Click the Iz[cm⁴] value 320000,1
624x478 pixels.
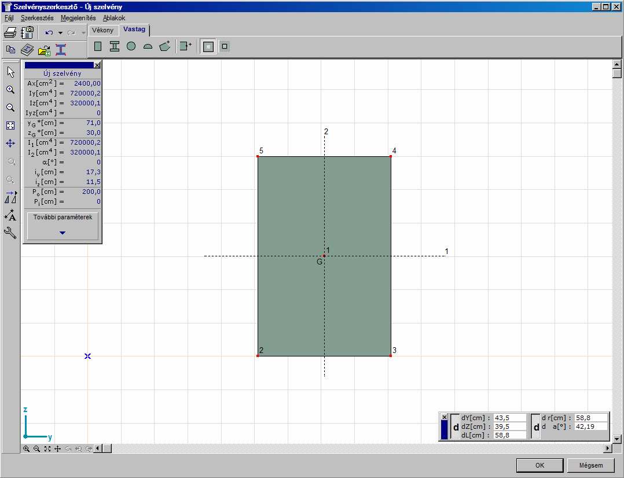click(x=85, y=103)
